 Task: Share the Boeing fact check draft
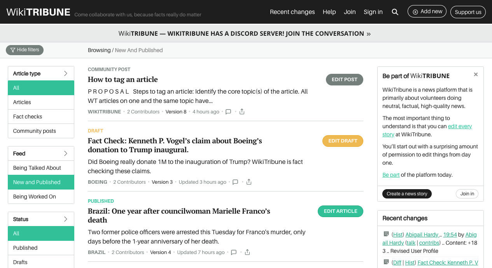(x=249, y=182)
